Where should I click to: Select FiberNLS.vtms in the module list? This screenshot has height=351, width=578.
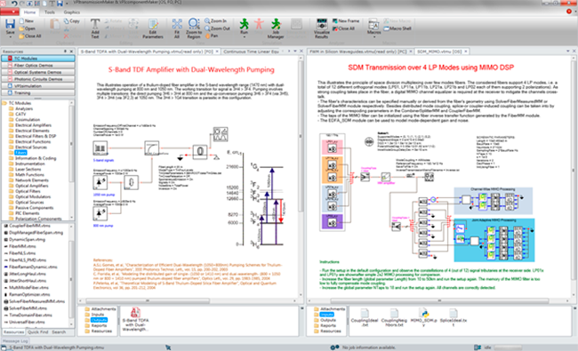point(22,253)
